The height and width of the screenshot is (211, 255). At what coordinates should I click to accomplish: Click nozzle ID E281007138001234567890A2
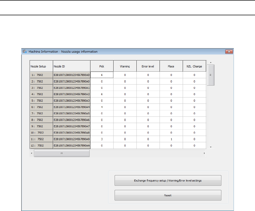click(x=72, y=94)
